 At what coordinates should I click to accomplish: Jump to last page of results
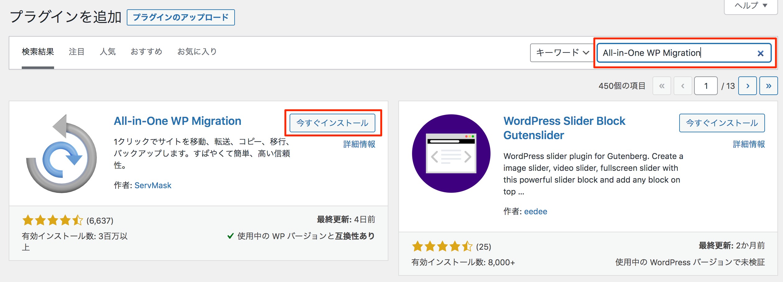pyautogui.click(x=768, y=86)
